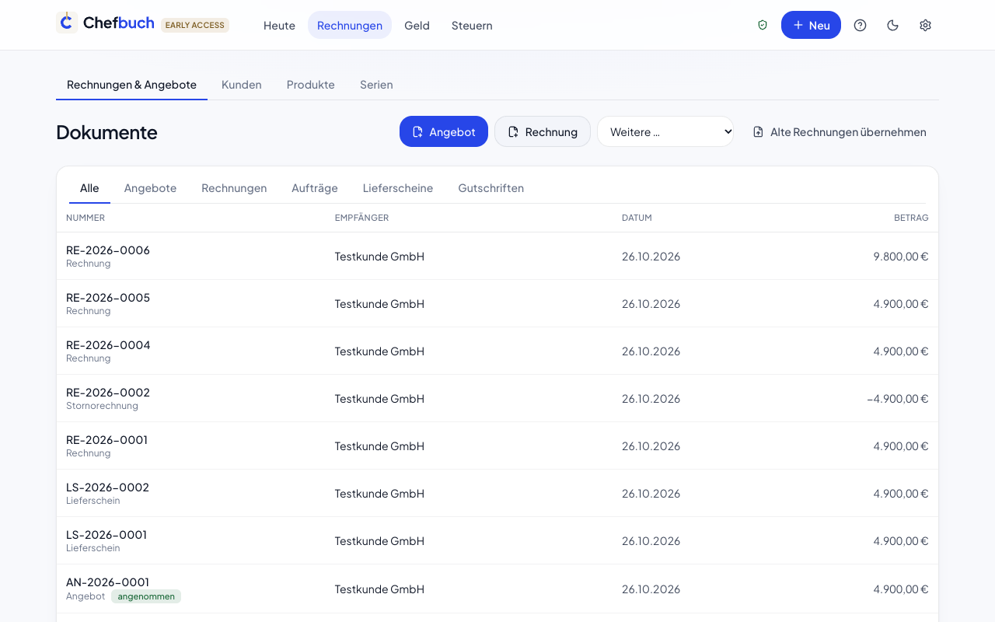This screenshot has width=995, height=622.
Task: Click the 9.800,00 € amount
Action: 901,256
